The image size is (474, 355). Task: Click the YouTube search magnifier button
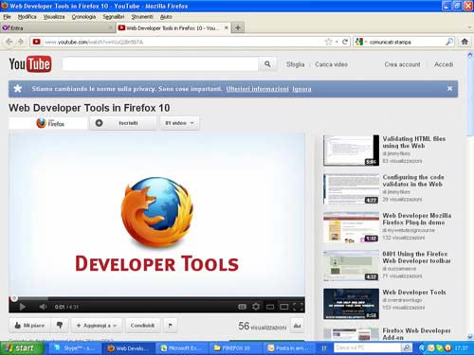[267, 64]
